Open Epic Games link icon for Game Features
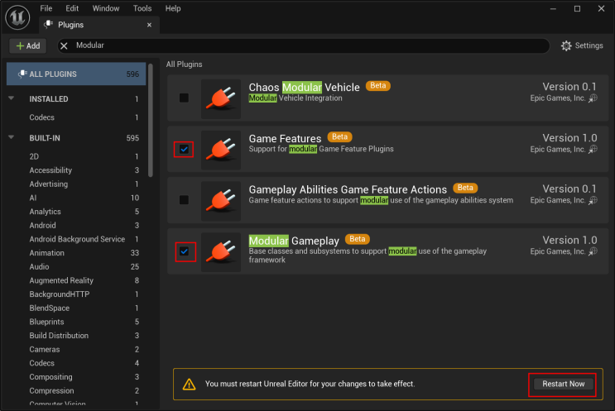615x411 pixels. pyautogui.click(x=593, y=150)
